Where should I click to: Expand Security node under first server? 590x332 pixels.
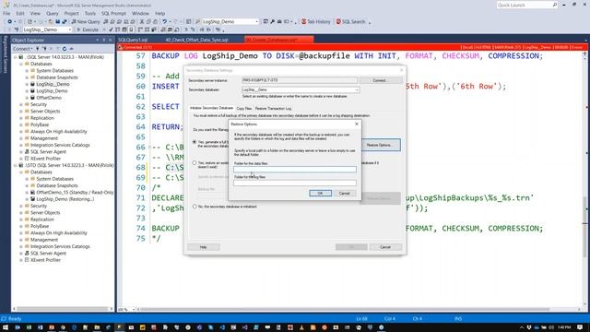click(x=21, y=104)
